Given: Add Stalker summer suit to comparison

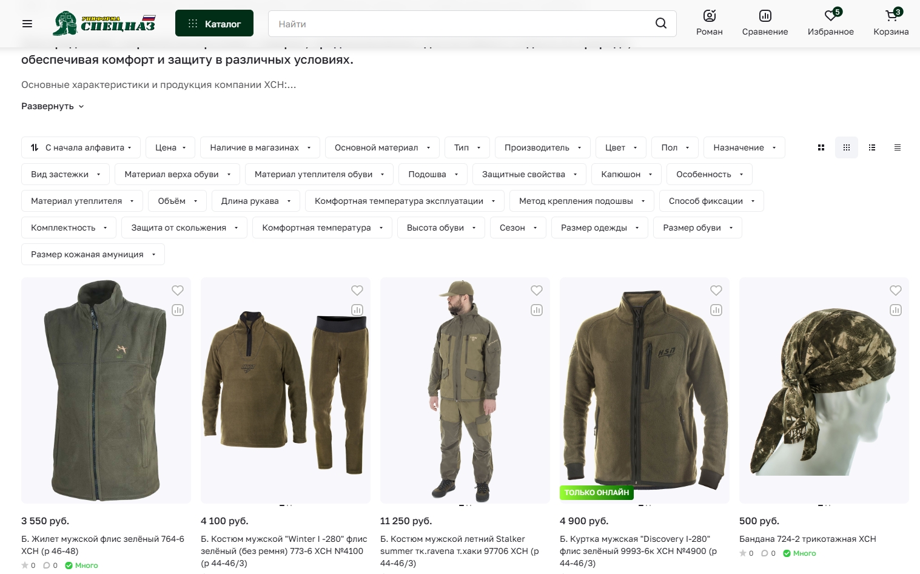Looking at the screenshot, I should (x=536, y=310).
